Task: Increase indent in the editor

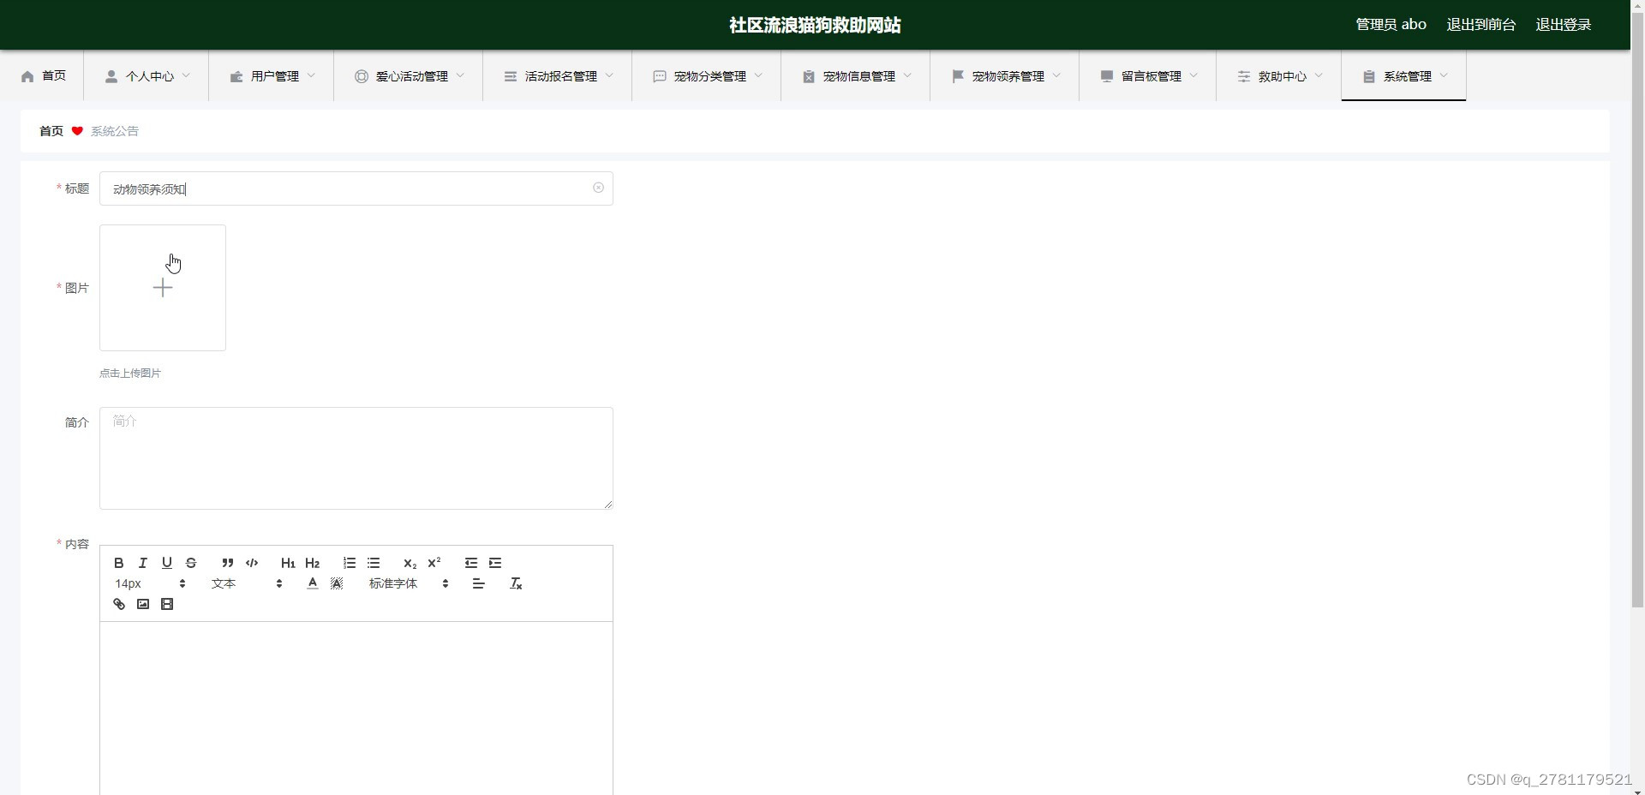Action: tap(495, 563)
